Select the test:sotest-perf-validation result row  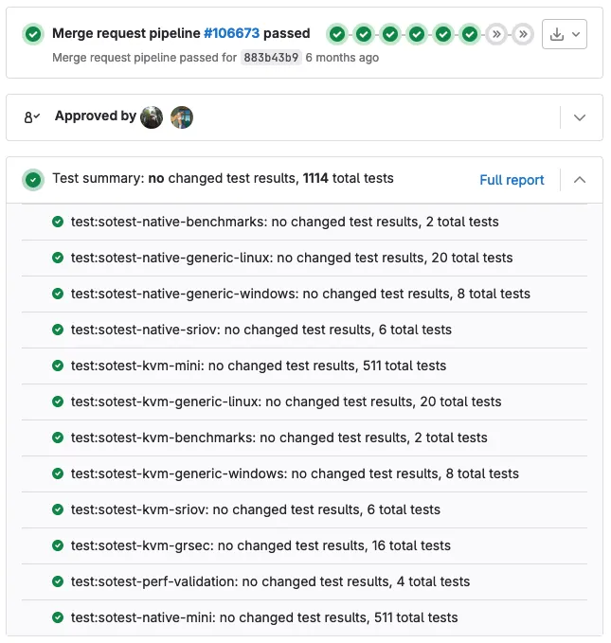pos(304,581)
